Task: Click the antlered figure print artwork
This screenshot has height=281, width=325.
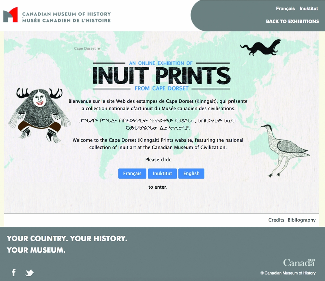Action: (39, 114)
